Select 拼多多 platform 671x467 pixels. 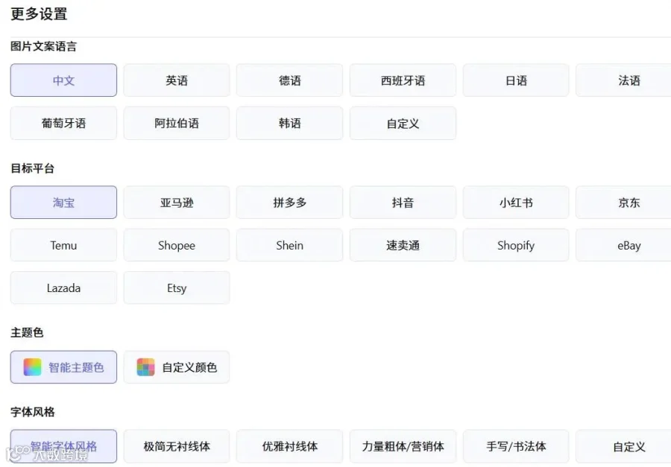click(290, 203)
